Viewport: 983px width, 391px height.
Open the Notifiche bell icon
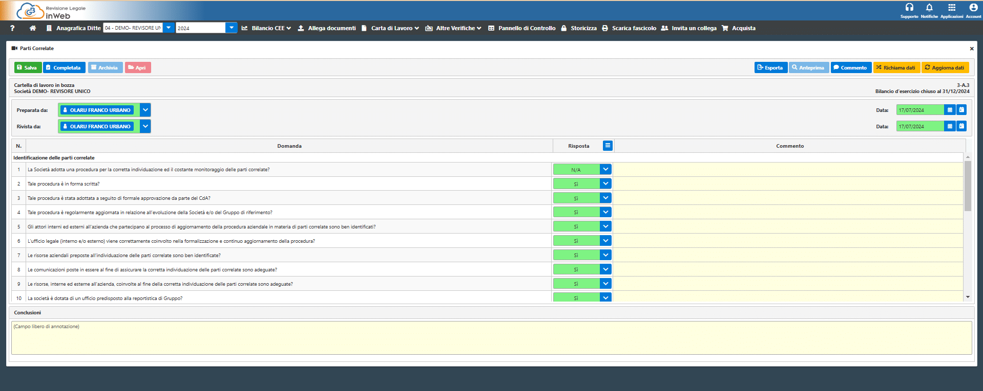(x=929, y=8)
